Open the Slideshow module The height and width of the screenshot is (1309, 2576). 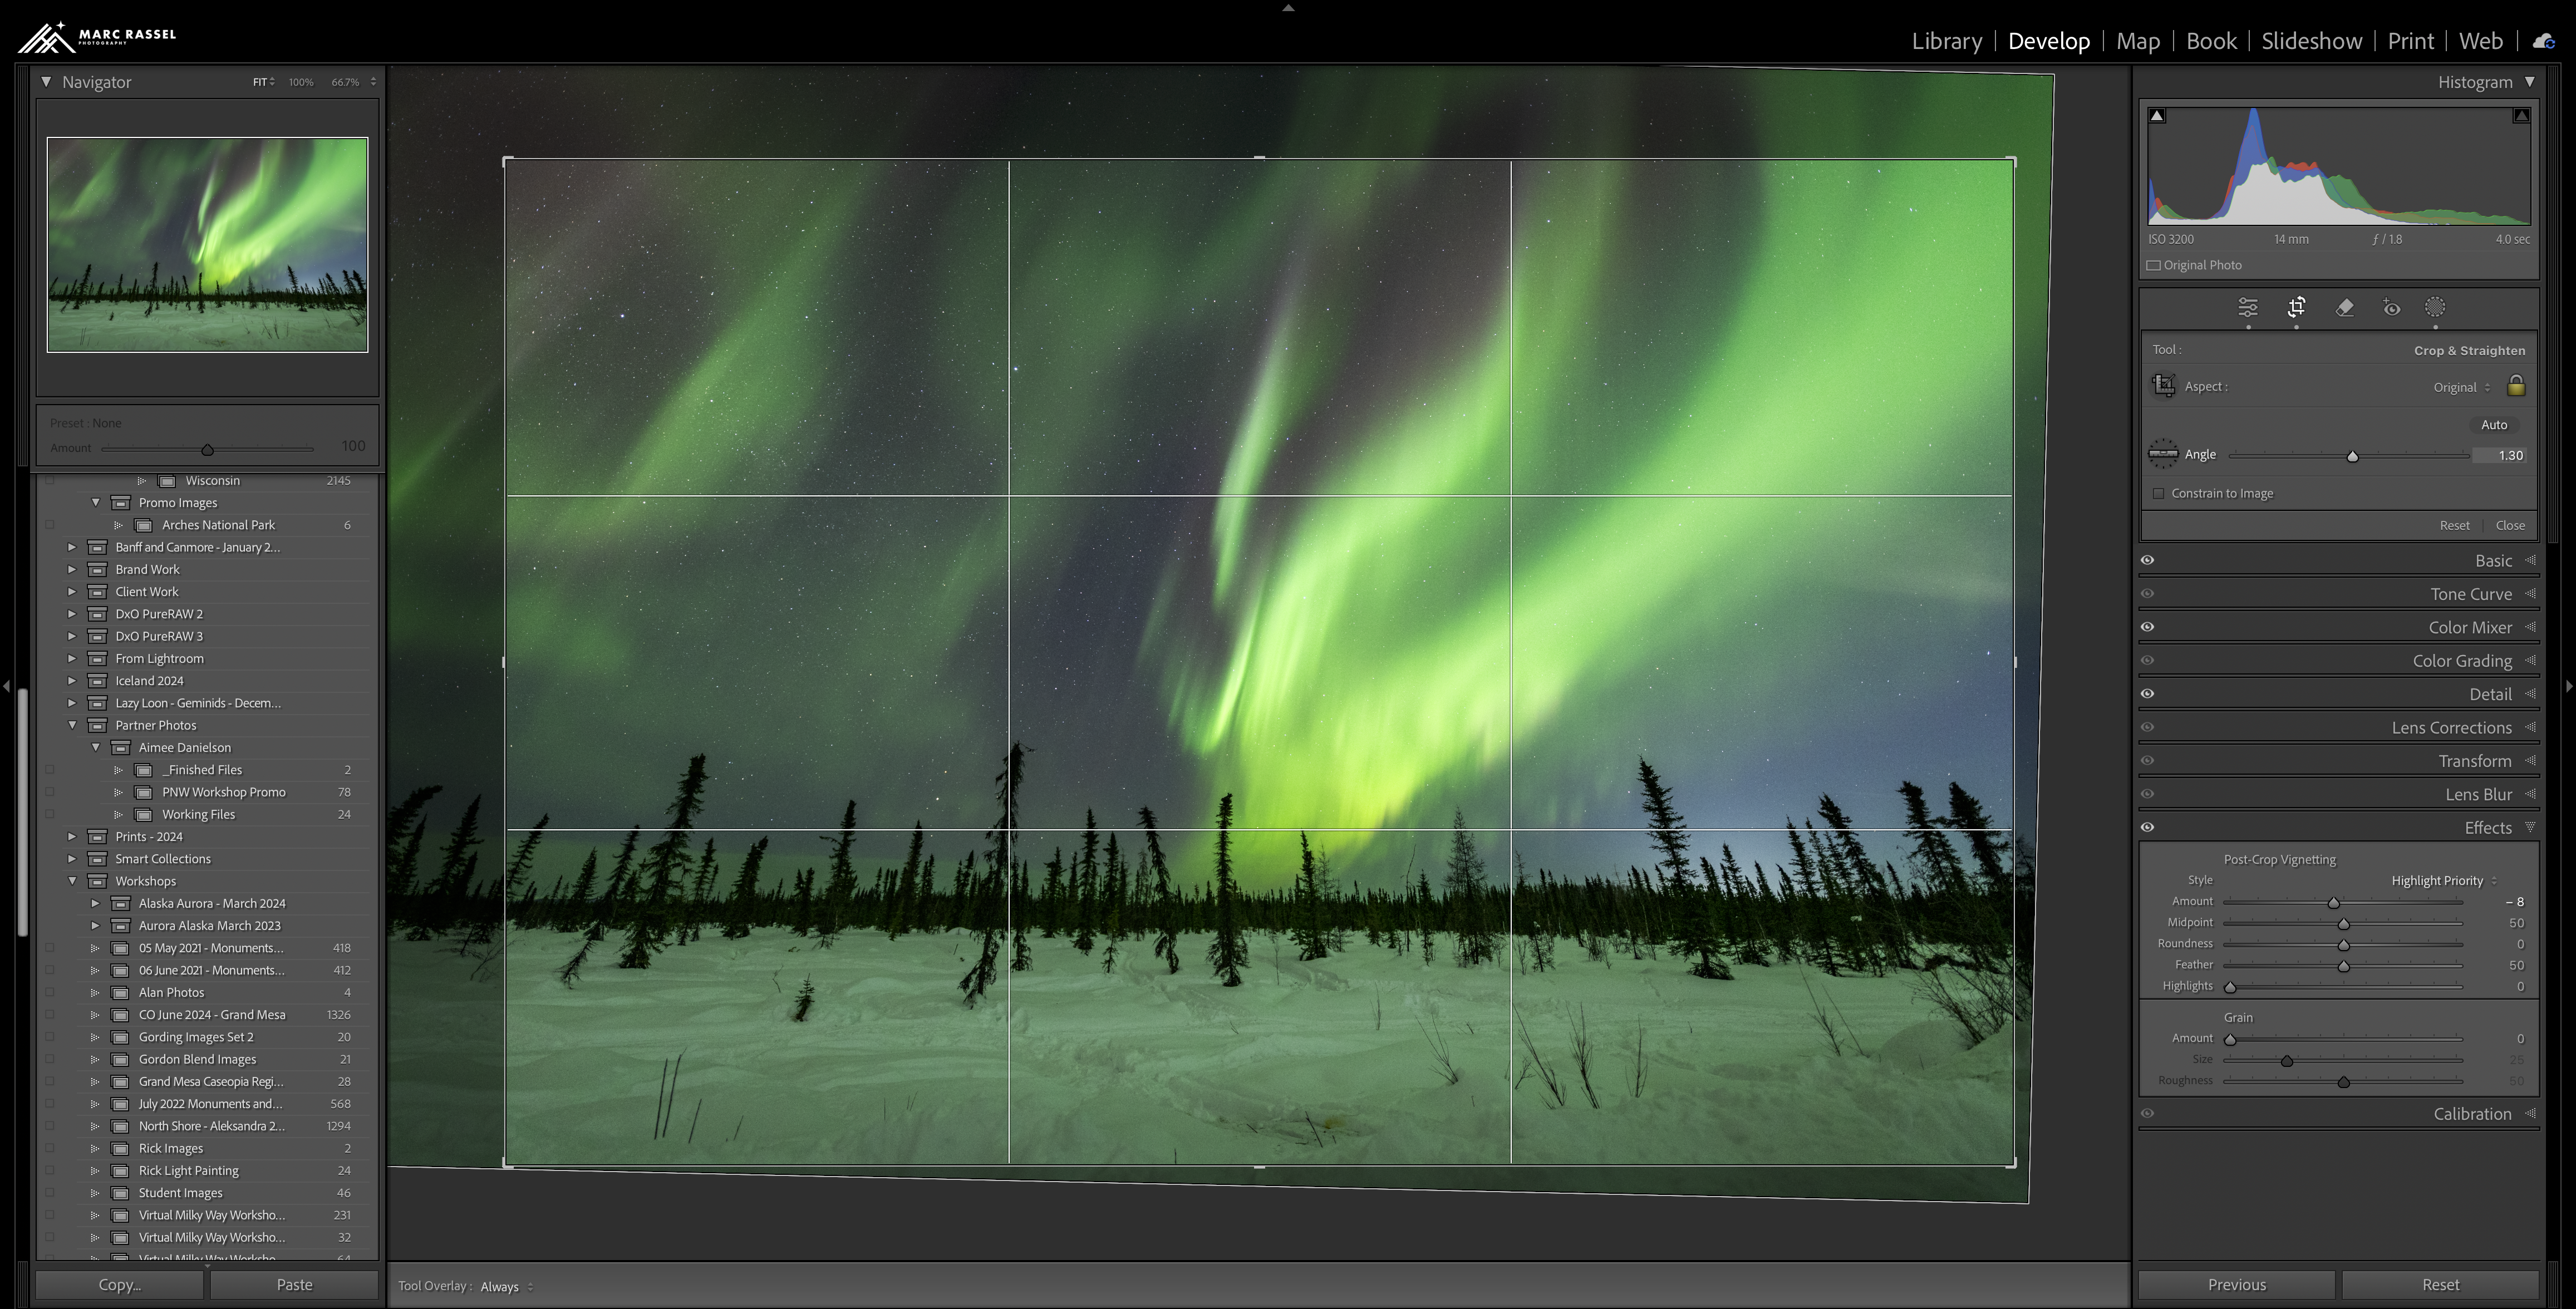(2311, 41)
